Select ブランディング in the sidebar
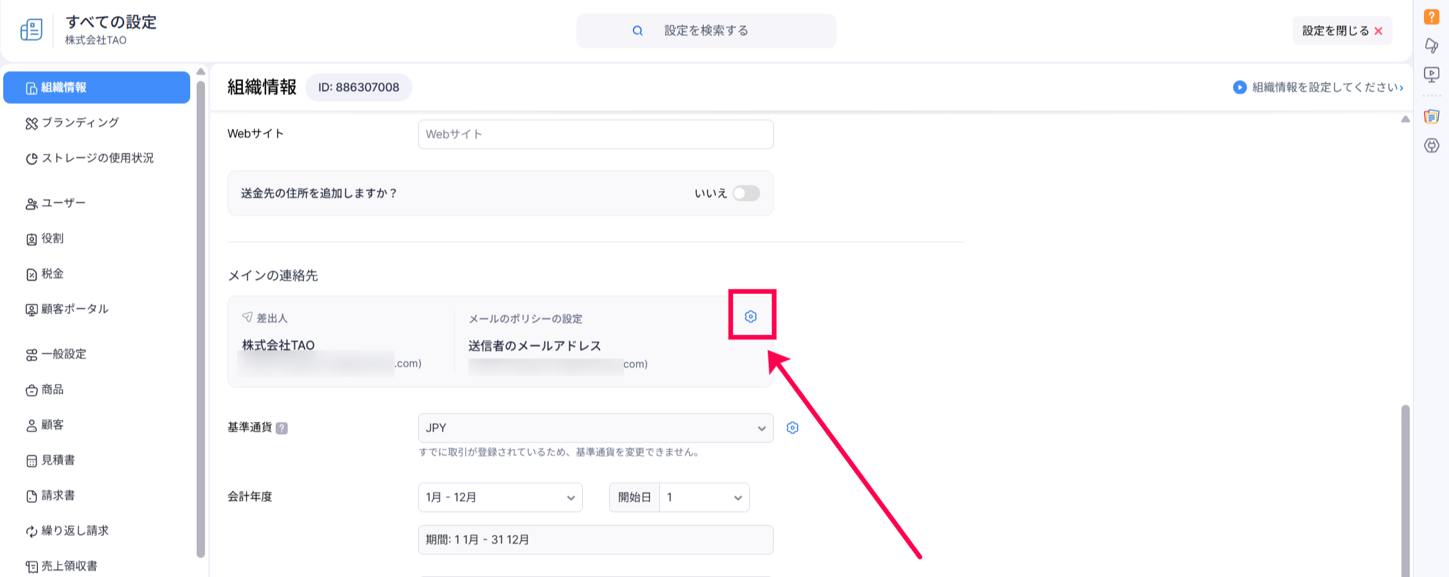This screenshot has height=577, width=1449. (80, 123)
